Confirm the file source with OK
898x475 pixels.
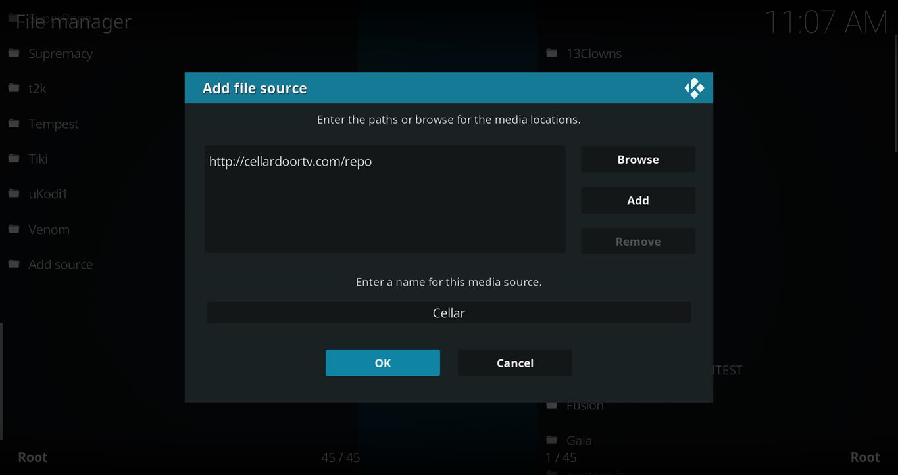coord(382,363)
